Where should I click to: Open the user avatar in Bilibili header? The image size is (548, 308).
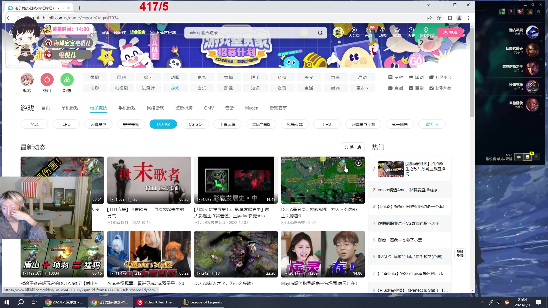tap(338, 32)
